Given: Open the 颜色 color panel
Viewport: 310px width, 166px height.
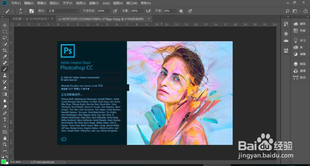Looking at the screenshot, I should pos(300,24).
